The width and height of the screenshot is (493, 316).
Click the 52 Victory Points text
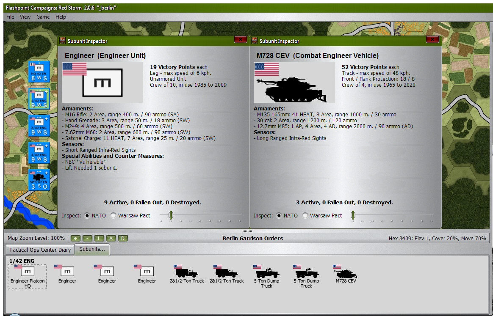tap(365, 67)
